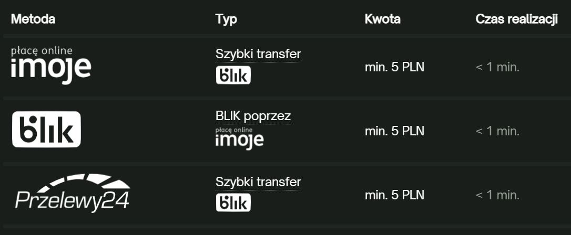This screenshot has height=235, width=571.
Task: Open the BLIK poprzez link
Action: pos(253,116)
